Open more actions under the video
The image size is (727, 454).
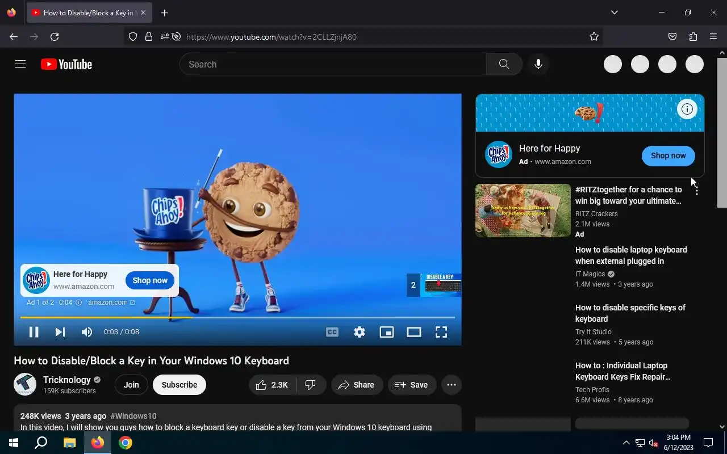(x=452, y=385)
